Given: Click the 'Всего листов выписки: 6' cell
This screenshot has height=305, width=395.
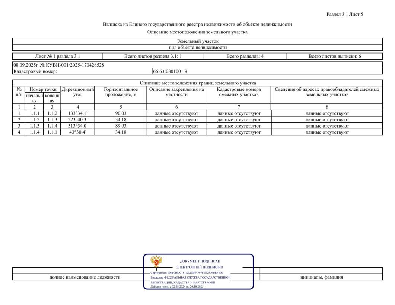Looking at the screenshot, I should point(334,57).
